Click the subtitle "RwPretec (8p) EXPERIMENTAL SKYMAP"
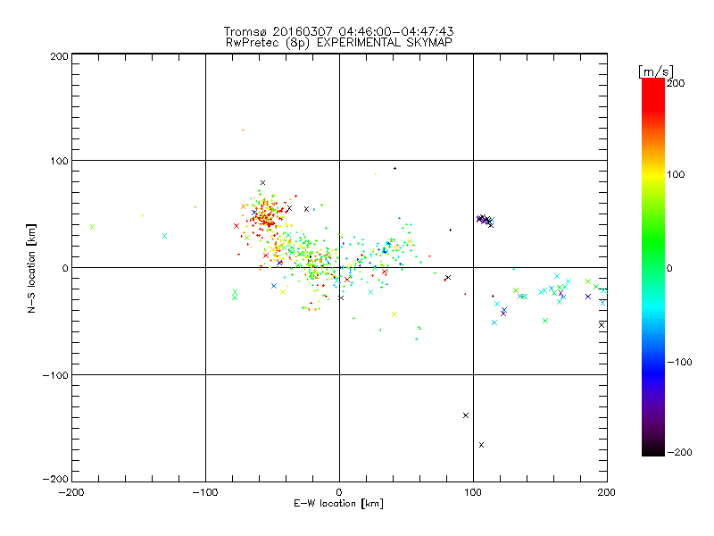Screen dimensions: 714x536 click(339, 43)
